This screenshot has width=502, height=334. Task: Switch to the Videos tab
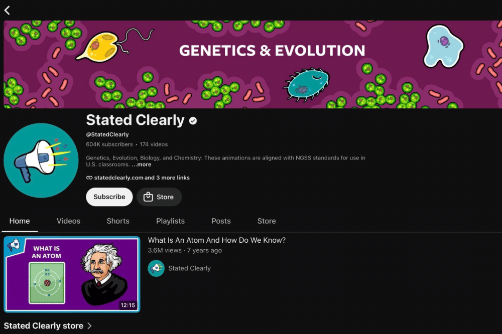point(68,221)
